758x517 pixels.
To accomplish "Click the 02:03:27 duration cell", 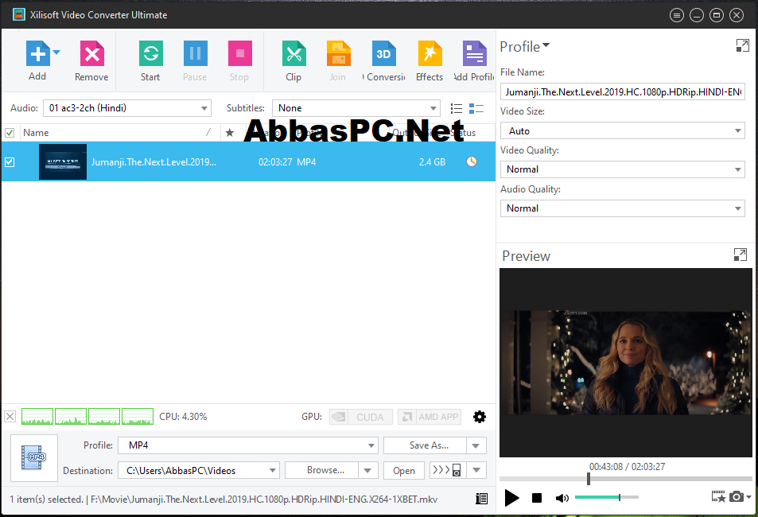I will 275,162.
